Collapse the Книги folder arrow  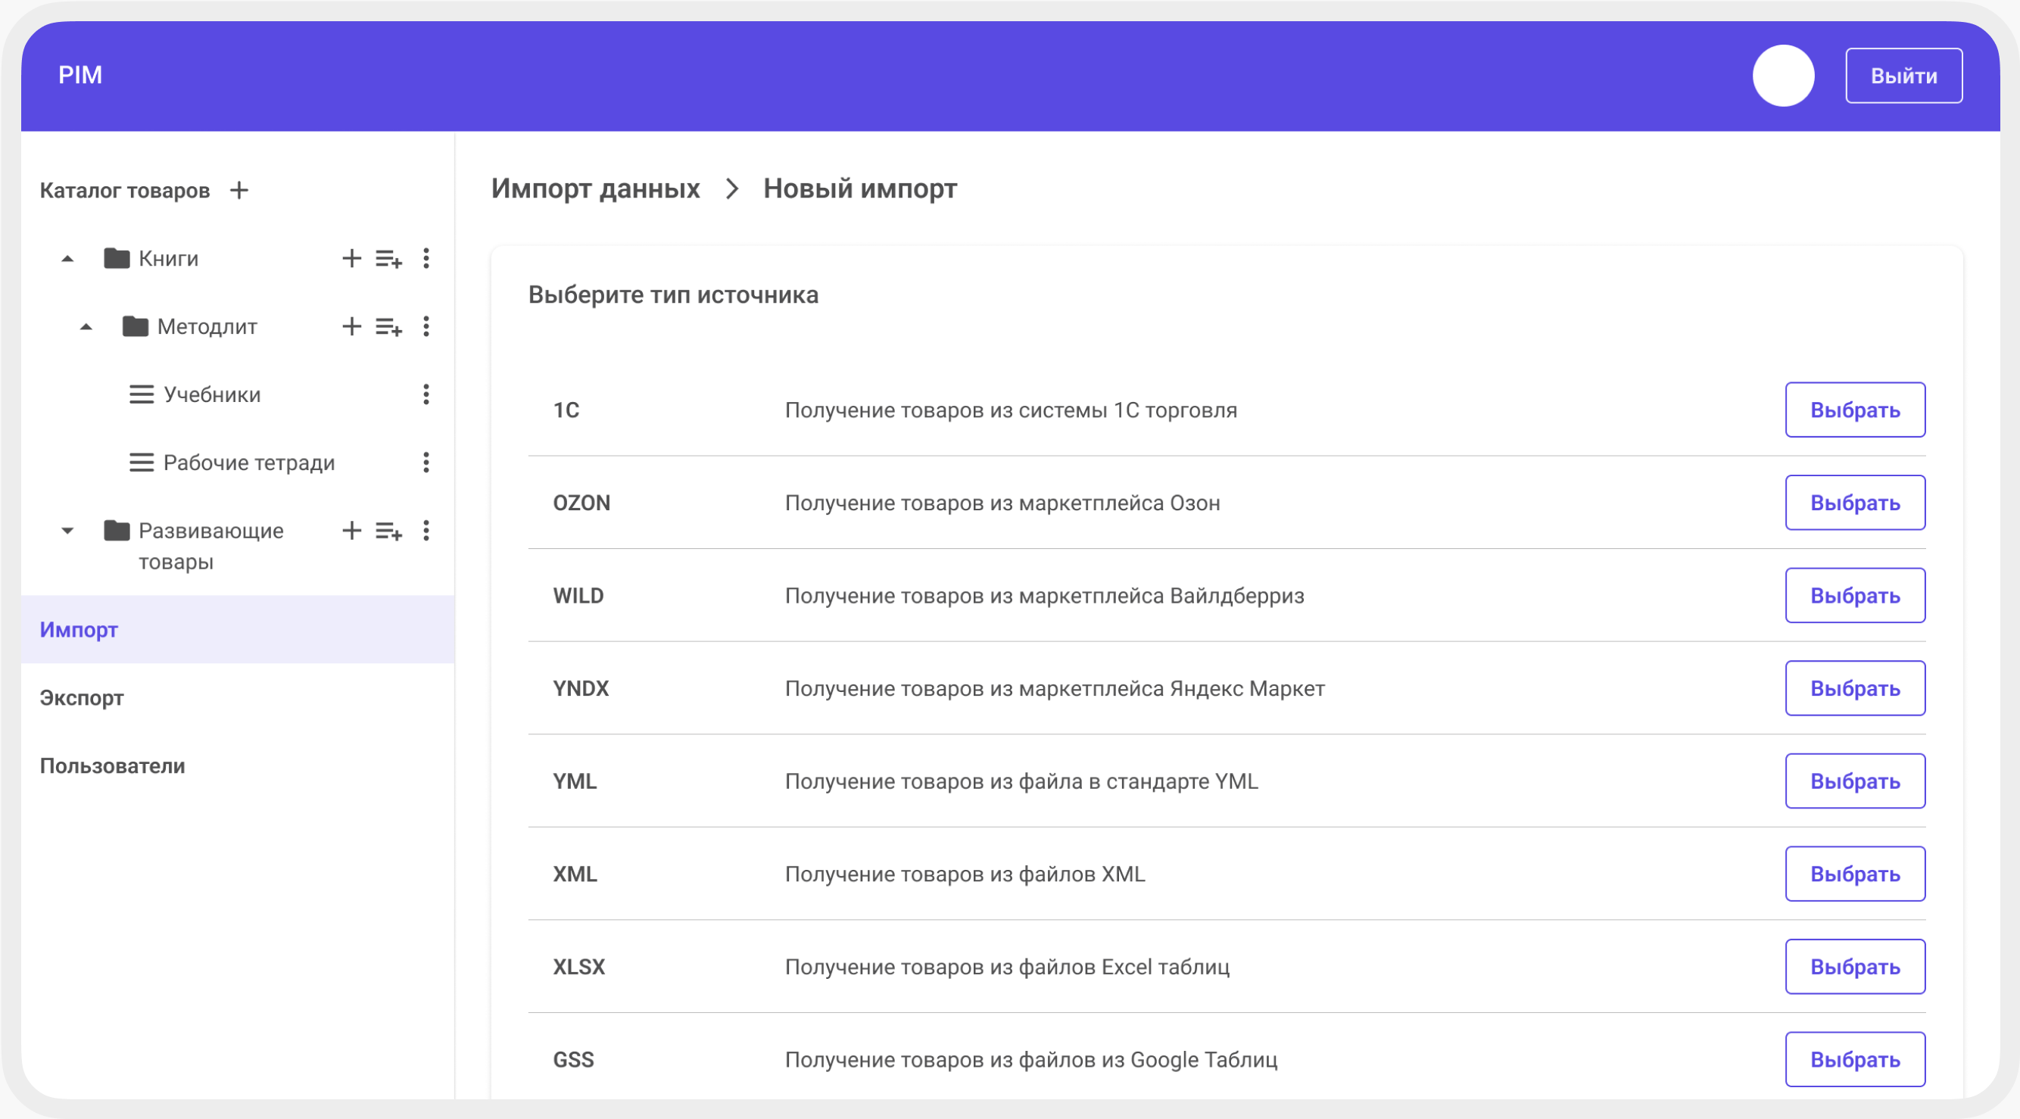pyautogui.click(x=68, y=259)
